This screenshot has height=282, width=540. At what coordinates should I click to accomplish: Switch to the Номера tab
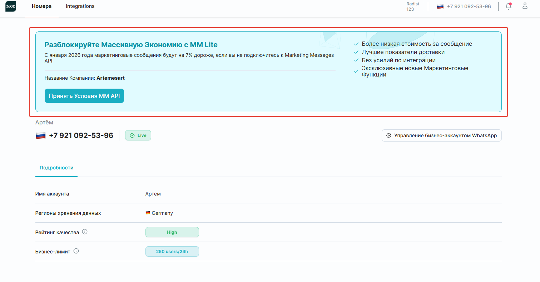(x=41, y=6)
